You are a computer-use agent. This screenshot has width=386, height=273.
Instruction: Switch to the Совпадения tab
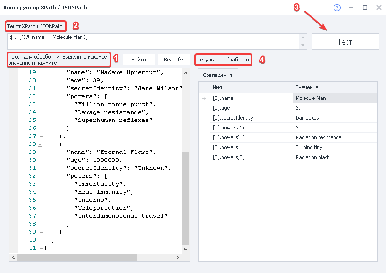pos(217,75)
